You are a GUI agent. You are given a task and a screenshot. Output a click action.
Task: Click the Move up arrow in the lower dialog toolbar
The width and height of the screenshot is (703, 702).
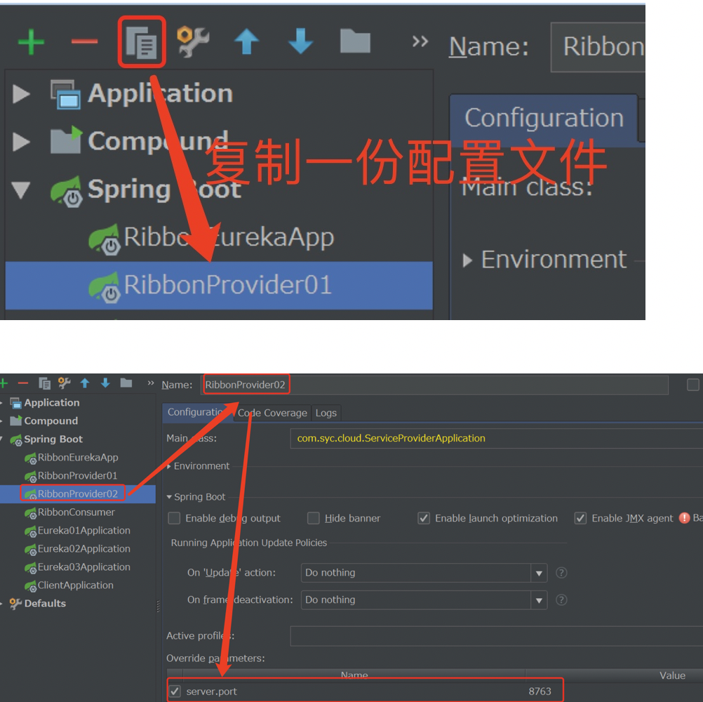tap(85, 383)
